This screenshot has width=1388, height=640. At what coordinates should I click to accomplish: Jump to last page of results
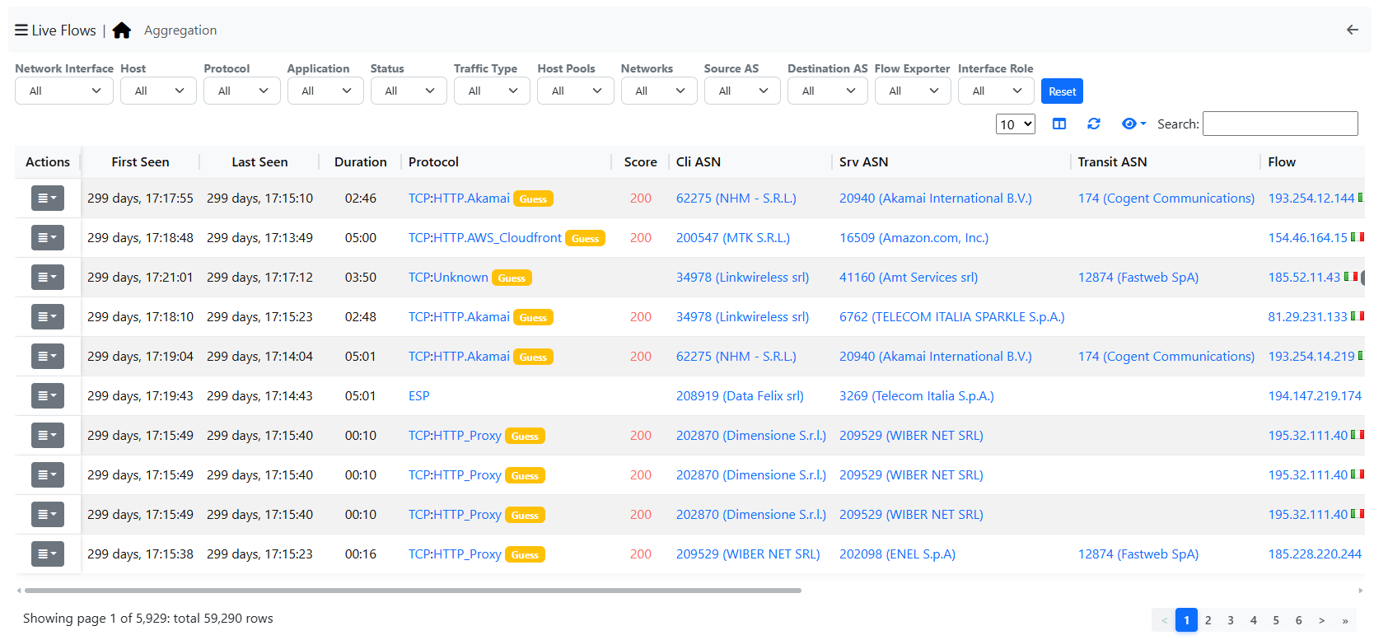(x=1344, y=620)
